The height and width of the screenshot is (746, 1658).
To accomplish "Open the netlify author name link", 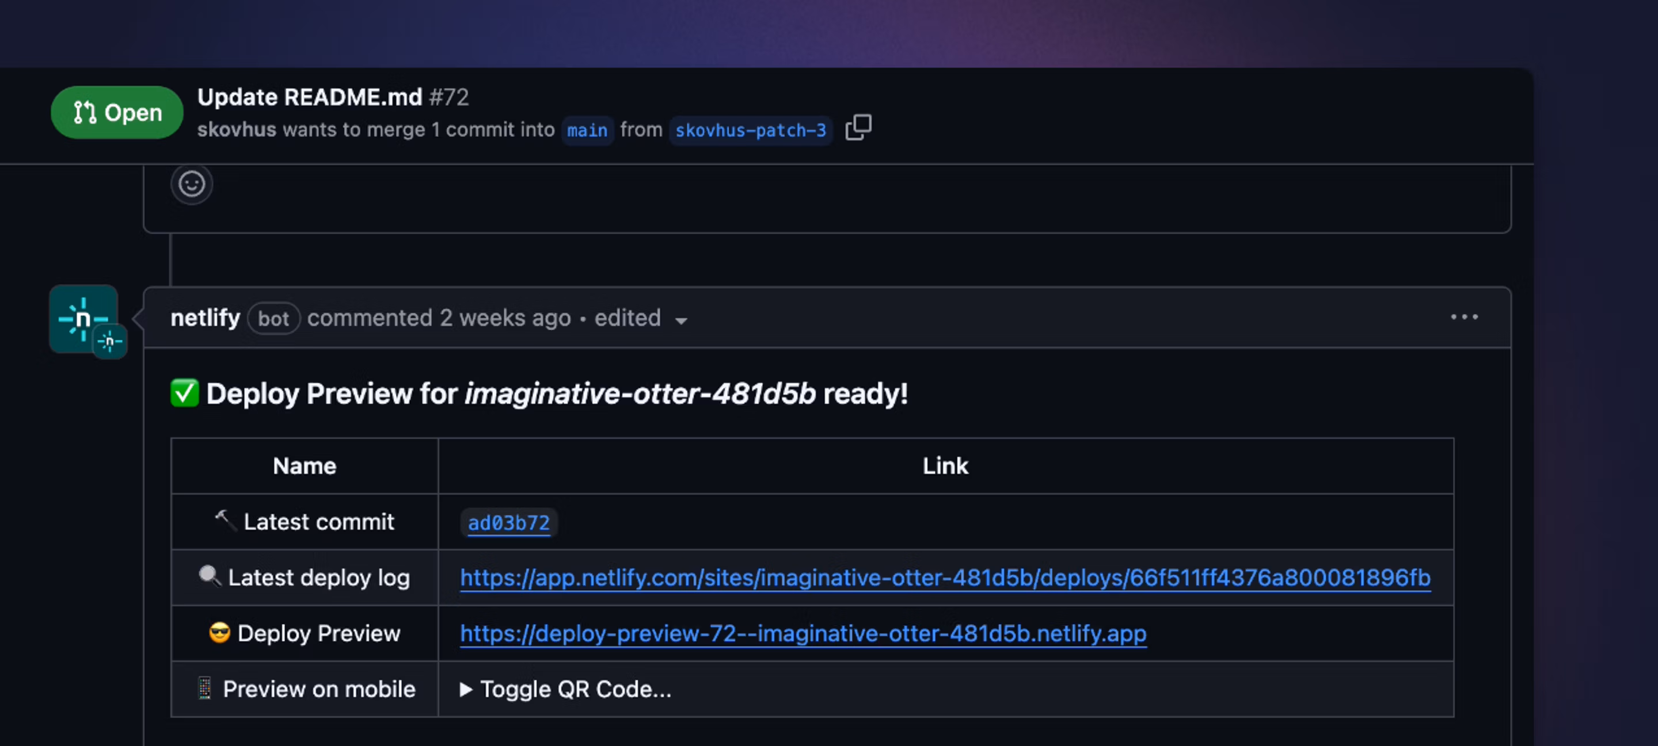I will (x=206, y=317).
